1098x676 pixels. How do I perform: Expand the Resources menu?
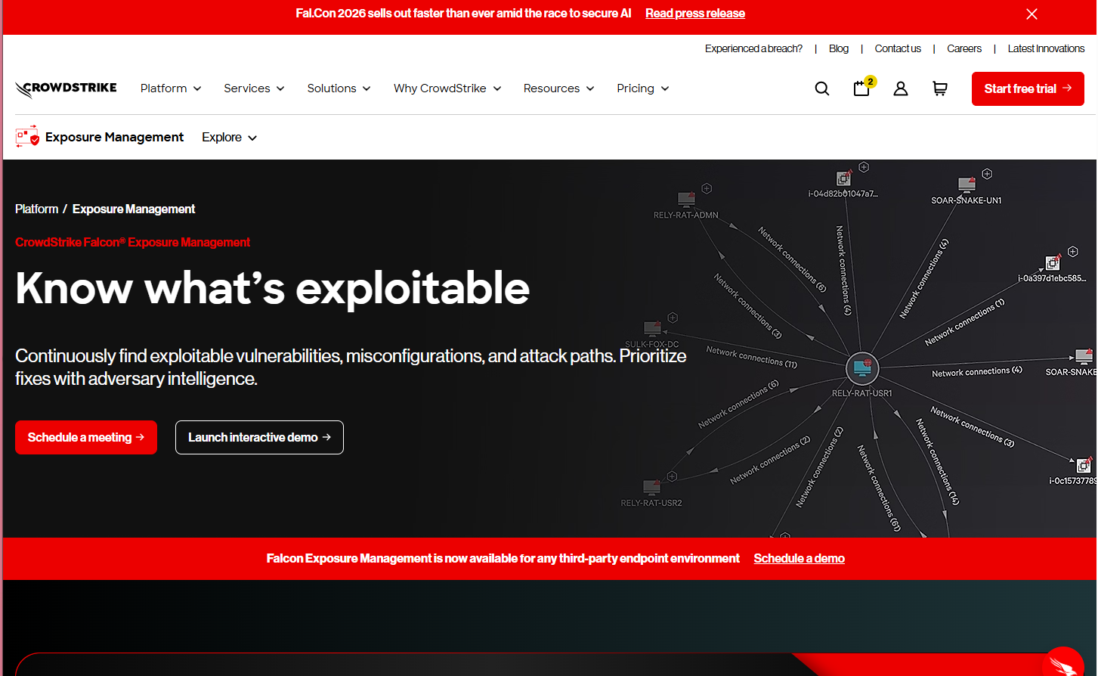[x=559, y=88]
